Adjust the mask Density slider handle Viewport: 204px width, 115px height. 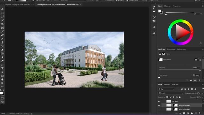pos(200,70)
